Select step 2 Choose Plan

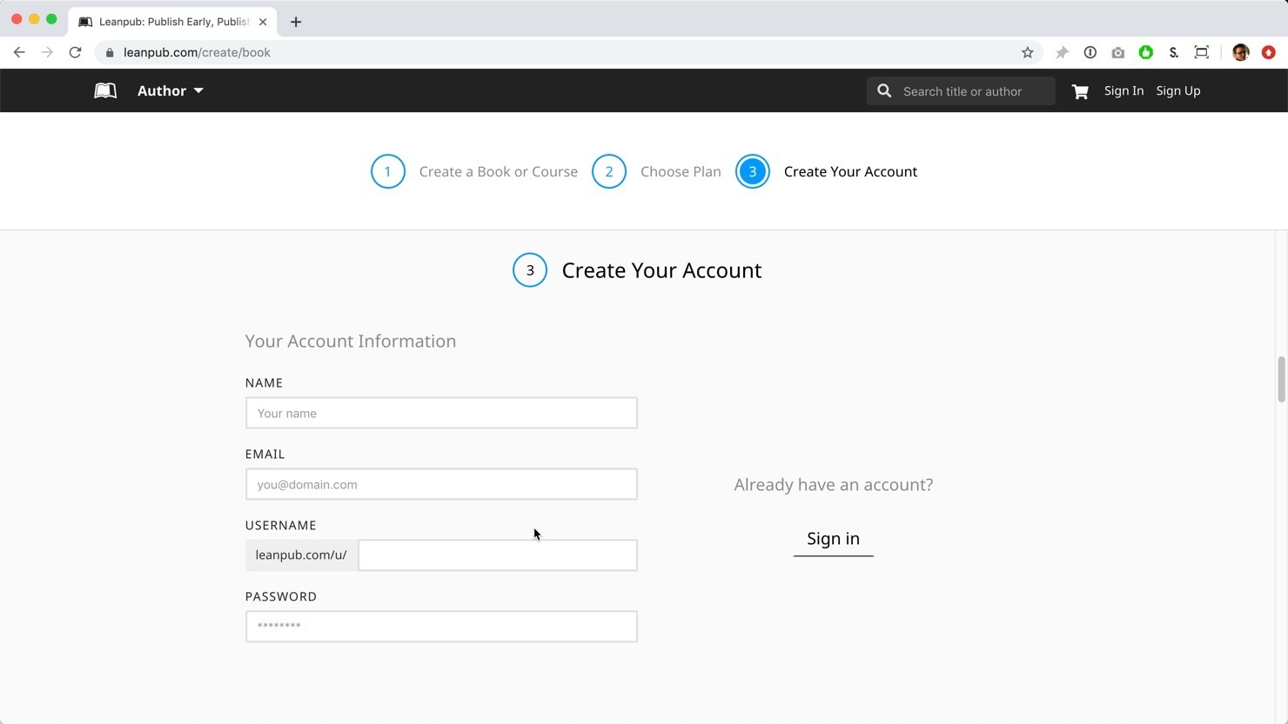(x=657, y=171)
